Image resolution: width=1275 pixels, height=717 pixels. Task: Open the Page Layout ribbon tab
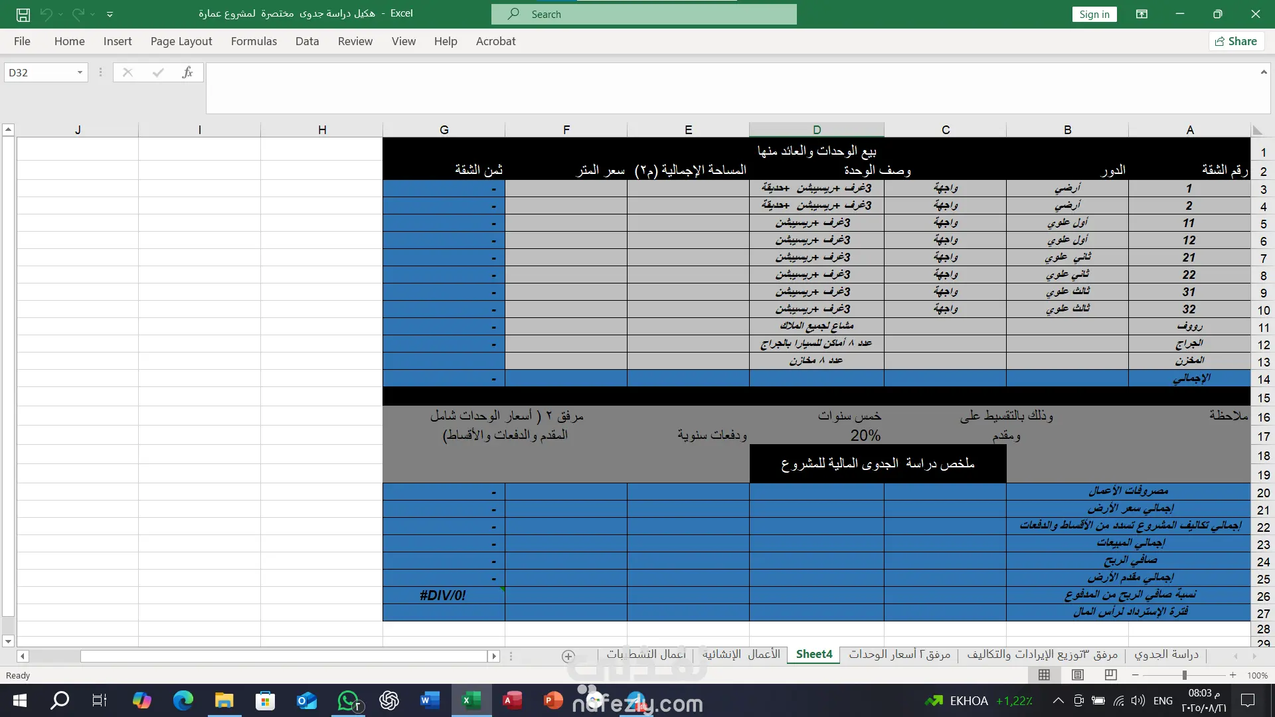click(x=181, y=41)
